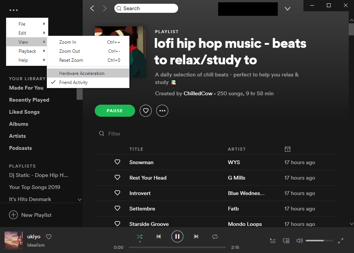
Task: Open the account dropdown chevron
Action: click(x=288, y=9)
